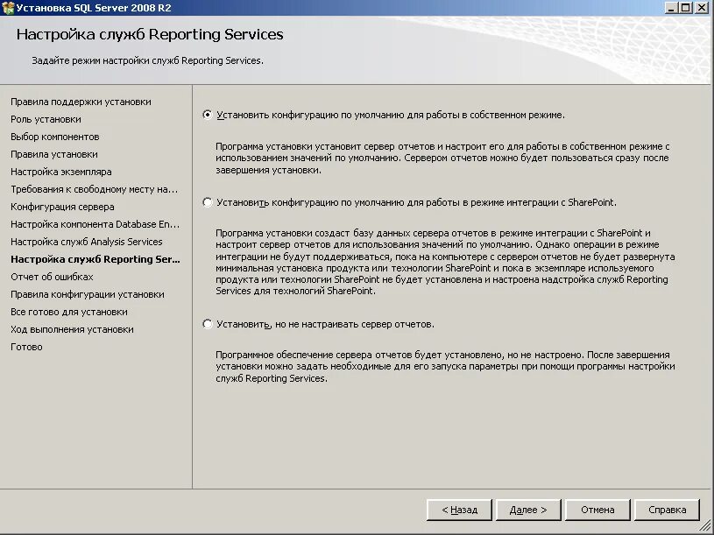Select Настройка компонента Database Engine step
This screenshot has width=714, height=535.
point(95,224)
